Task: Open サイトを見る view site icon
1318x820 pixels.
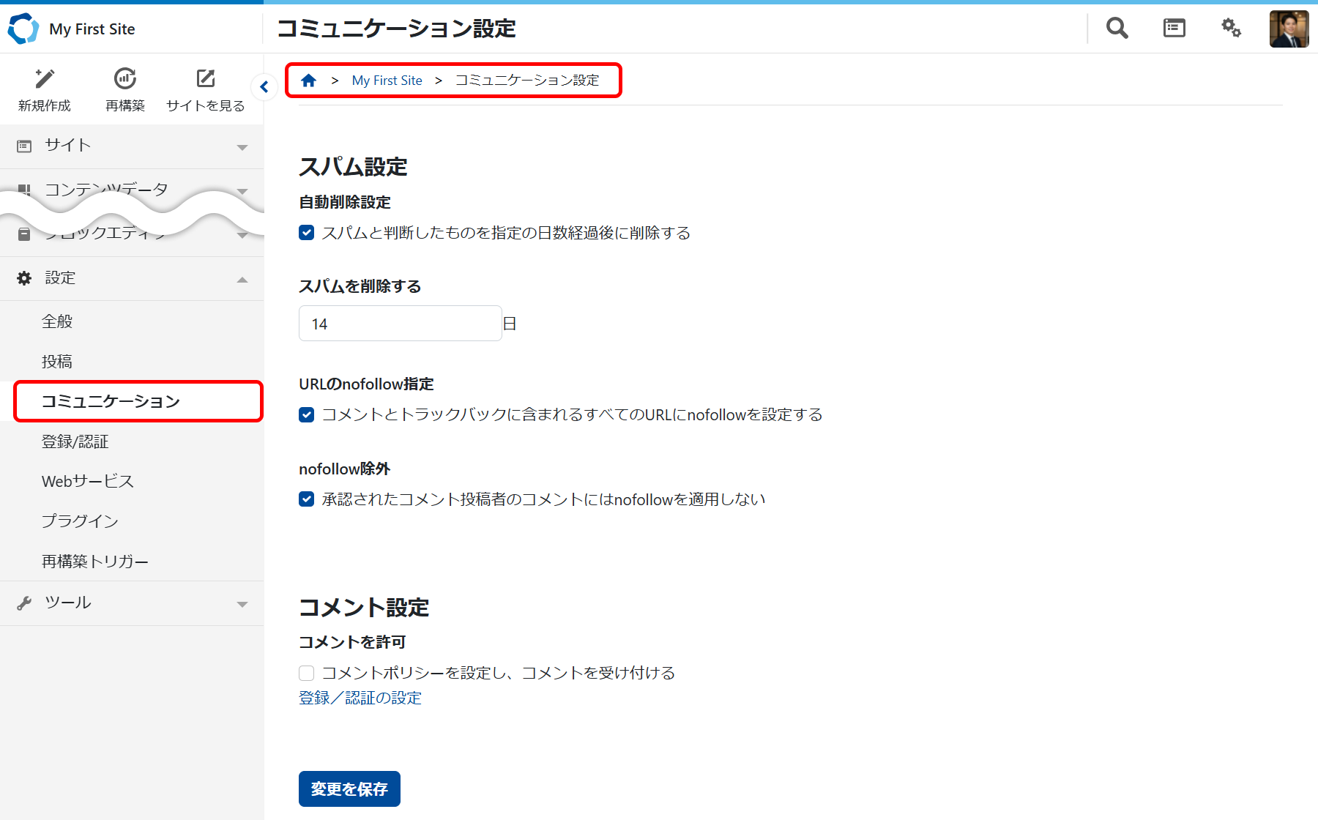Action: [205, 79]
